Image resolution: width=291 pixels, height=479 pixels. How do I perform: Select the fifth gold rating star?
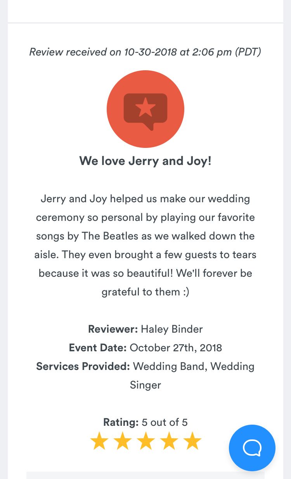[x=192, y=442]
